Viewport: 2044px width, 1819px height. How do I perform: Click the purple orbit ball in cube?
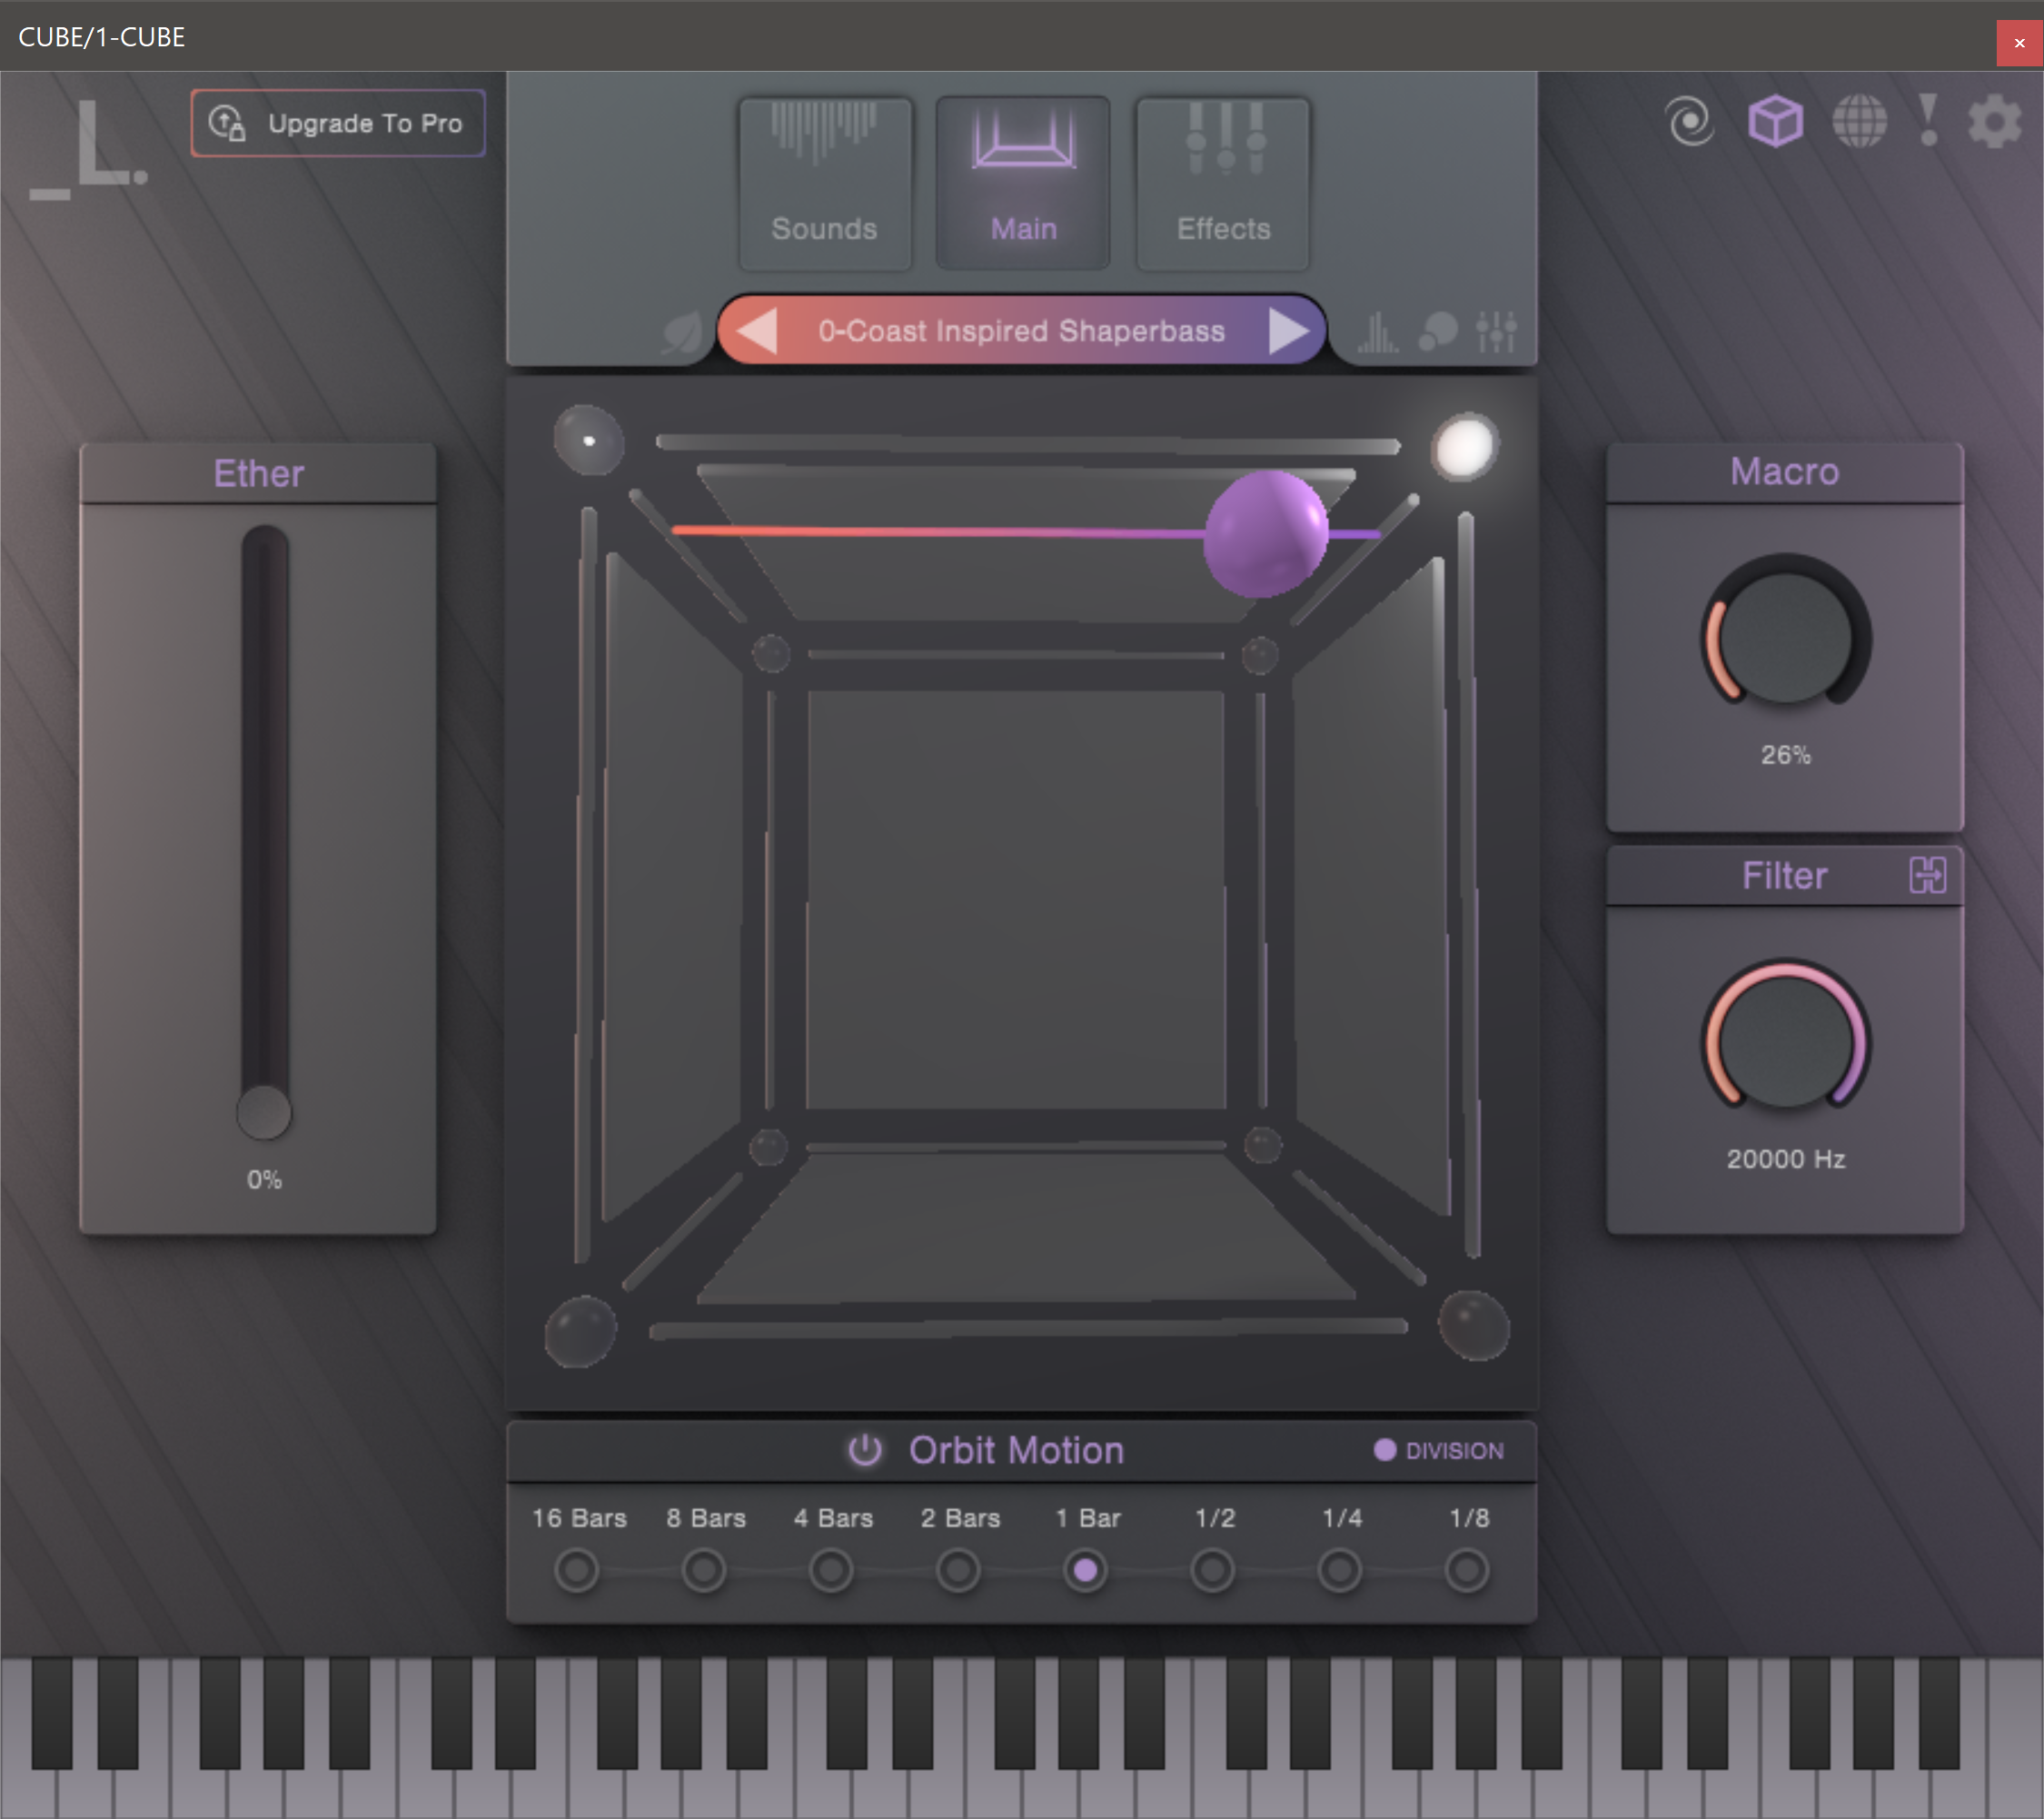click(x=1266, y=534)
